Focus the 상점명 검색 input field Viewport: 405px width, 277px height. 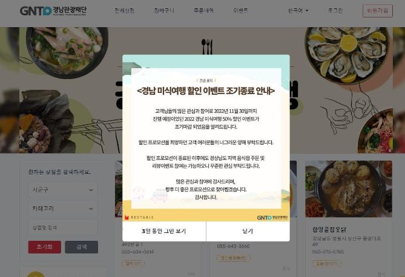tap(63, 228)
